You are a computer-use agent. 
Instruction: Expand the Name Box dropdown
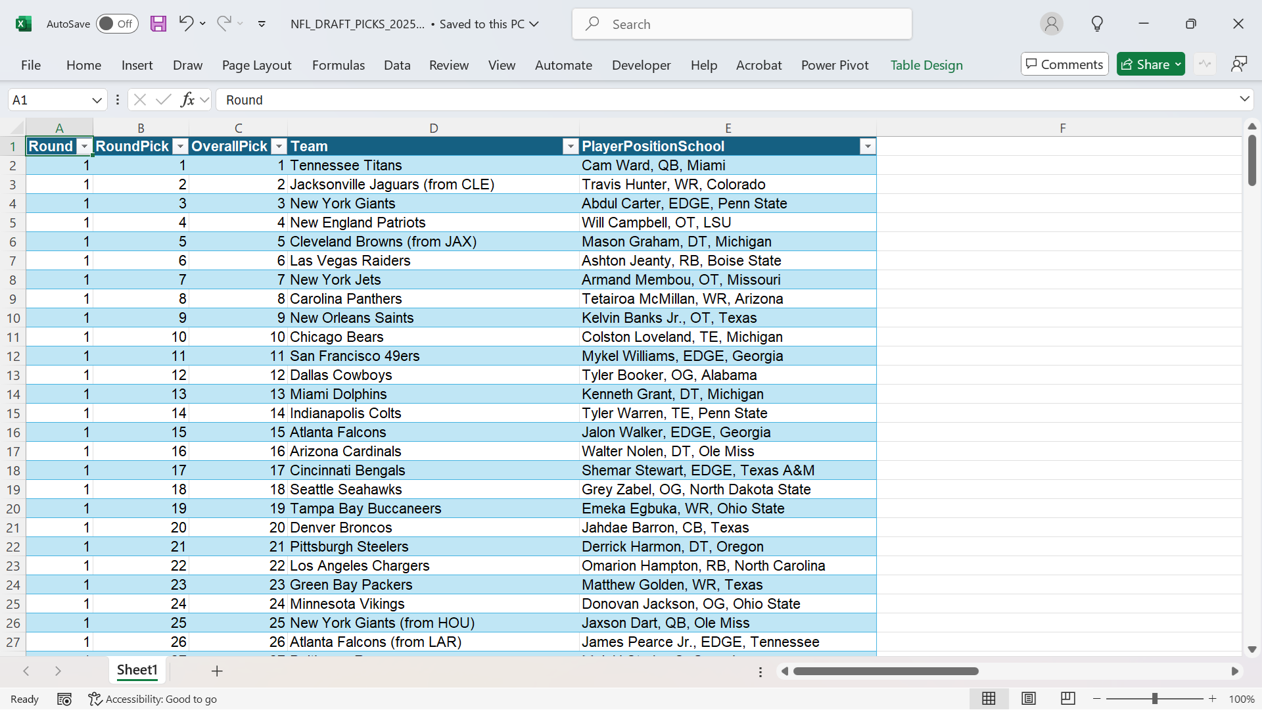(96, 99)
